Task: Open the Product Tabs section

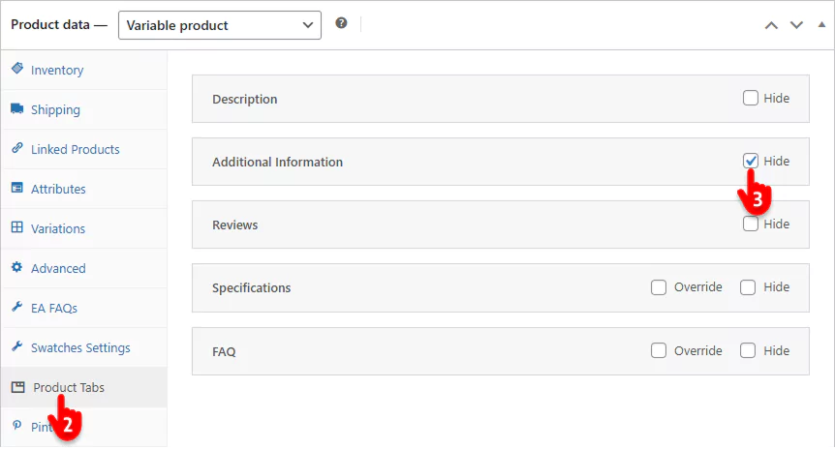Action: [x=68, y=387]
